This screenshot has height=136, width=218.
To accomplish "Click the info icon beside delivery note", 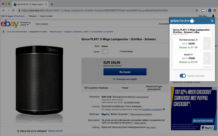I will (x=164, y=109).
